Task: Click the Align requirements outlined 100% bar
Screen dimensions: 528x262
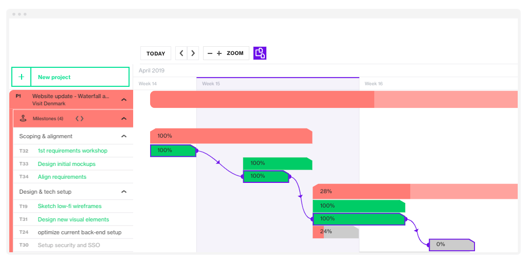Action: (266, 176)
